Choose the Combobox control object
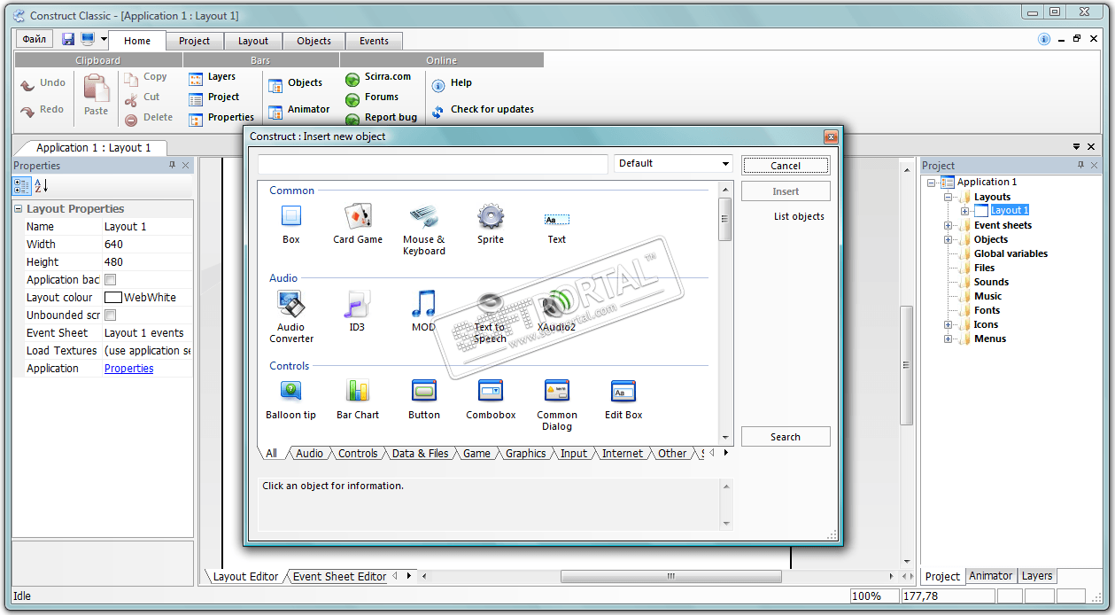1115x615 pixels. 491,391
